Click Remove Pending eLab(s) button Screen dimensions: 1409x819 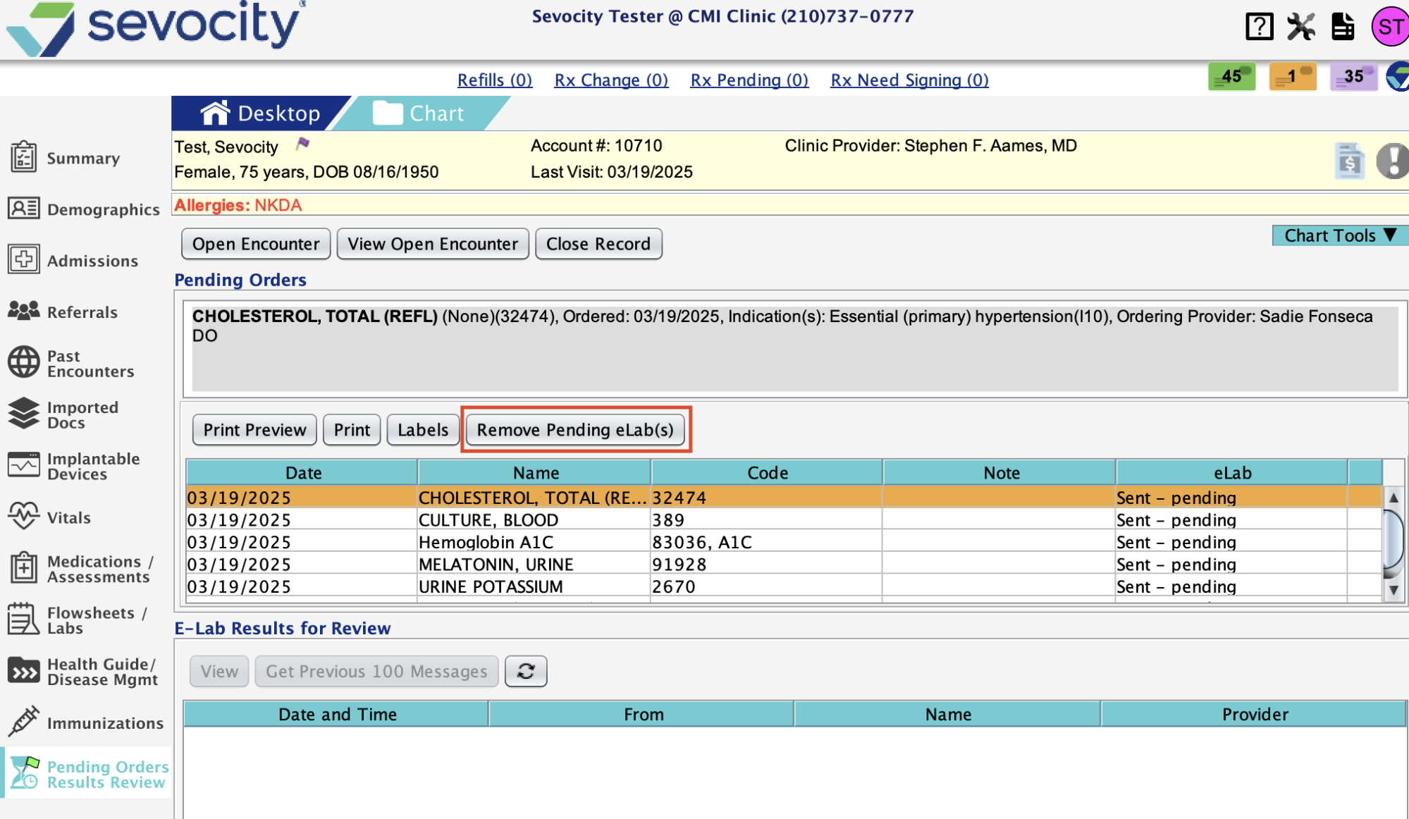tap(575, 429)
